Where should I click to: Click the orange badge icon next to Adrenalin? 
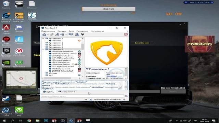click(79, 41)
